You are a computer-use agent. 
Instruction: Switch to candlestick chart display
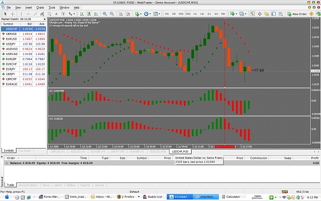tap(89, 14)
